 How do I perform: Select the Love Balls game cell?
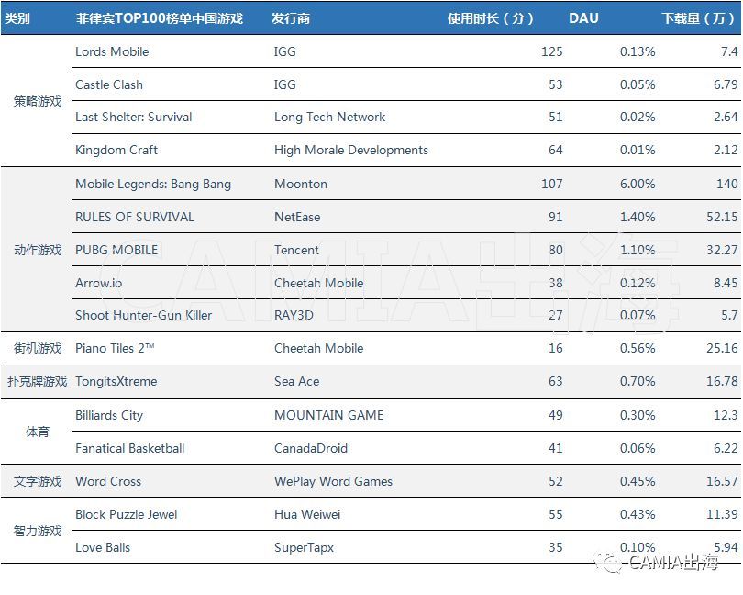tap(103, 547)
